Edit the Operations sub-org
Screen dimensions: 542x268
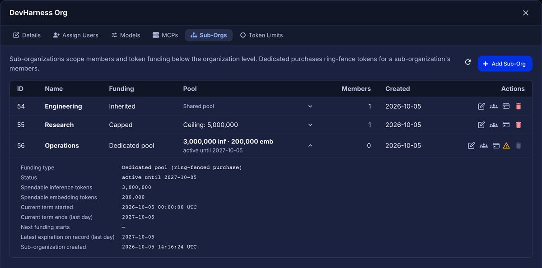[472, 146]
